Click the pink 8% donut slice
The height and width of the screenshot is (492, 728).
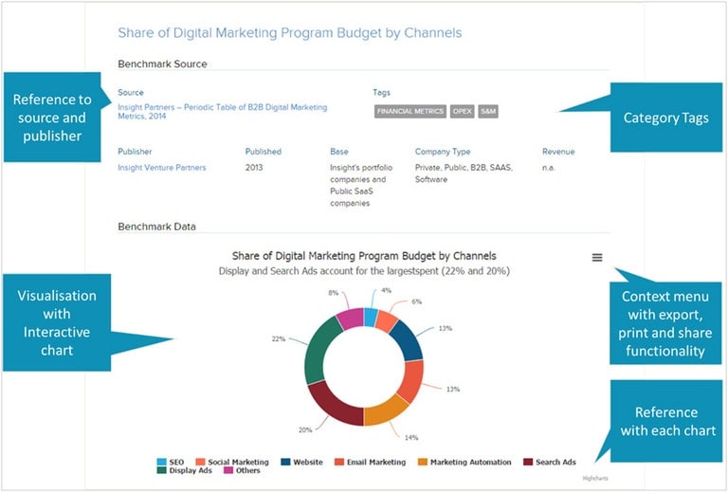coord(351,319)
